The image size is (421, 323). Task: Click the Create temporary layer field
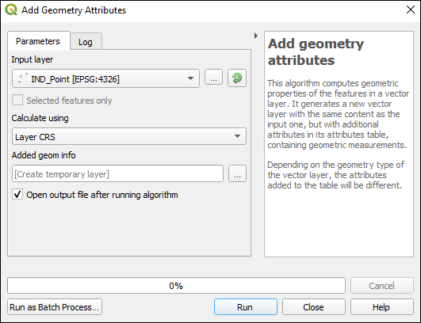tap(117, 173)
